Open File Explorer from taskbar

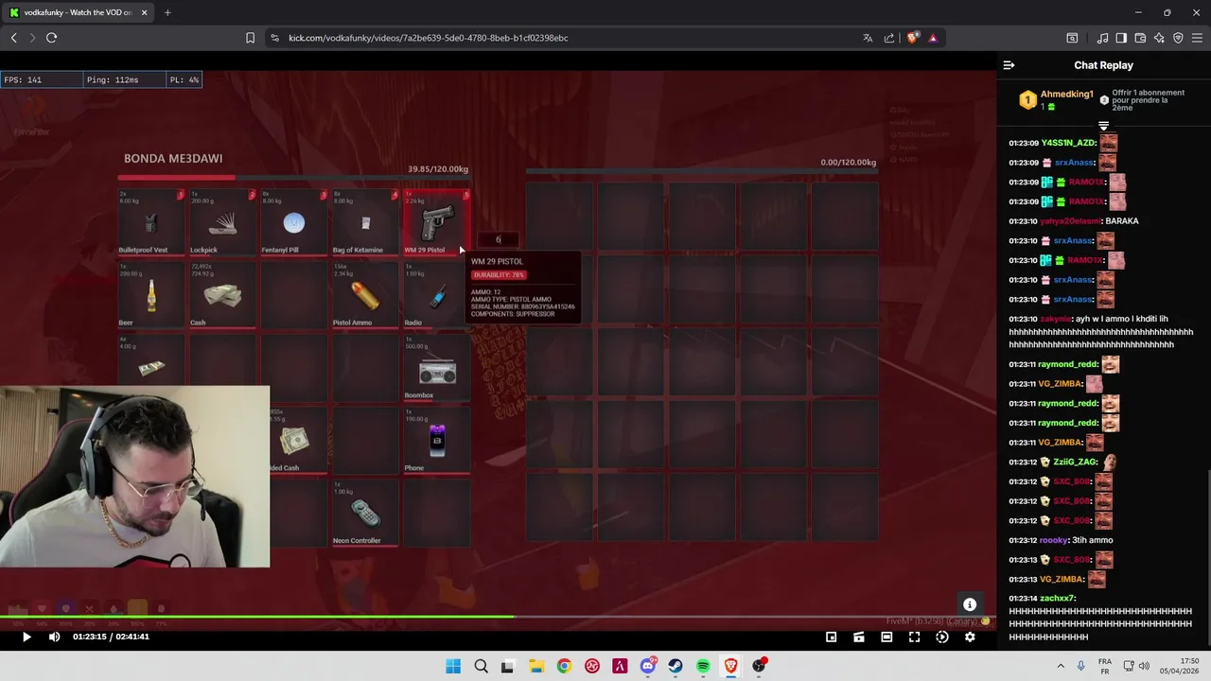[x=535, y=666]
